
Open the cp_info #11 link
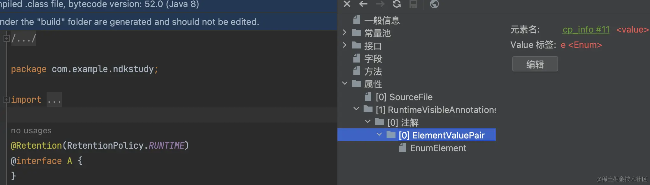pos(586,29)
